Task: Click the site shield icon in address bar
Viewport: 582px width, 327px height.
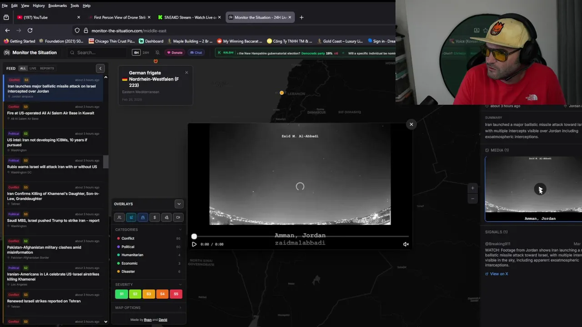Action: [77, 30]
